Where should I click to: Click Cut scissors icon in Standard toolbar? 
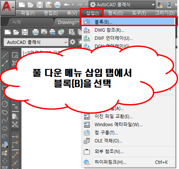click(72, 32)
